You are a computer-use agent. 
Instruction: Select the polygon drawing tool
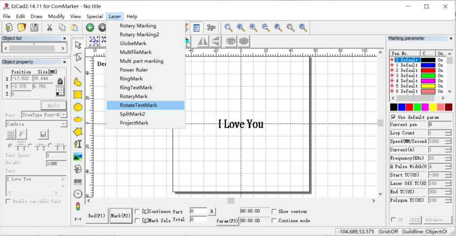click(78, 132)
